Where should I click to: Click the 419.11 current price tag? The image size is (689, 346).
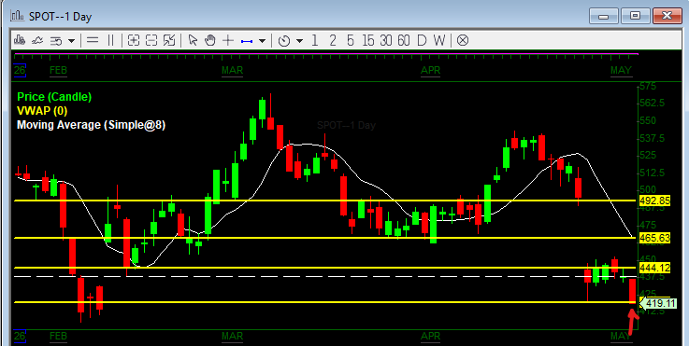pos(659,303)
